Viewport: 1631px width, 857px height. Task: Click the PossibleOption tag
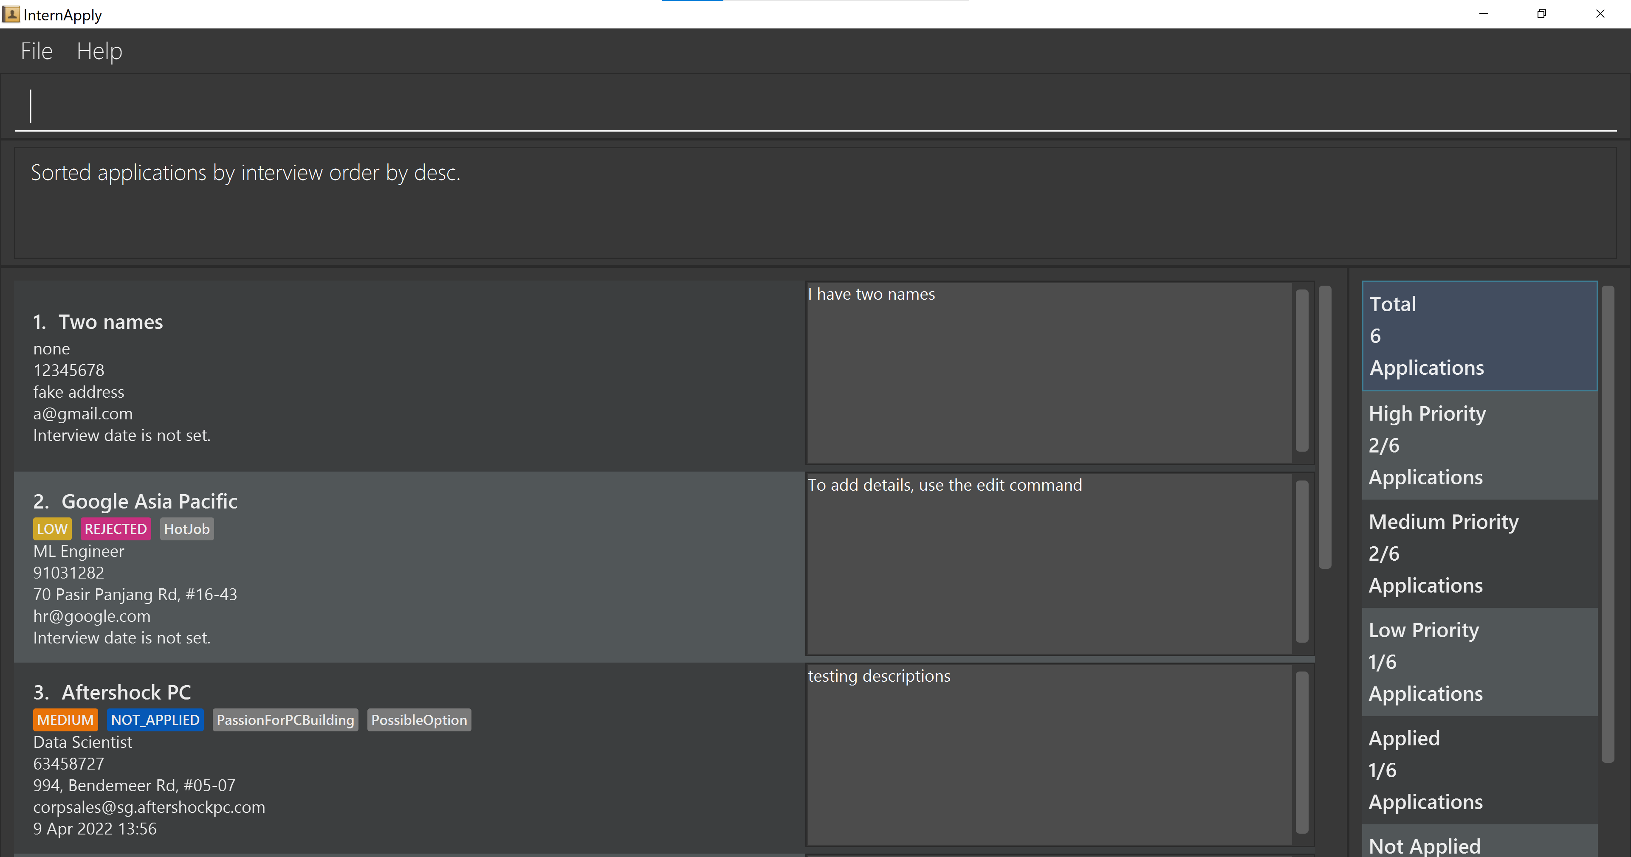click(x=418, y=720)
